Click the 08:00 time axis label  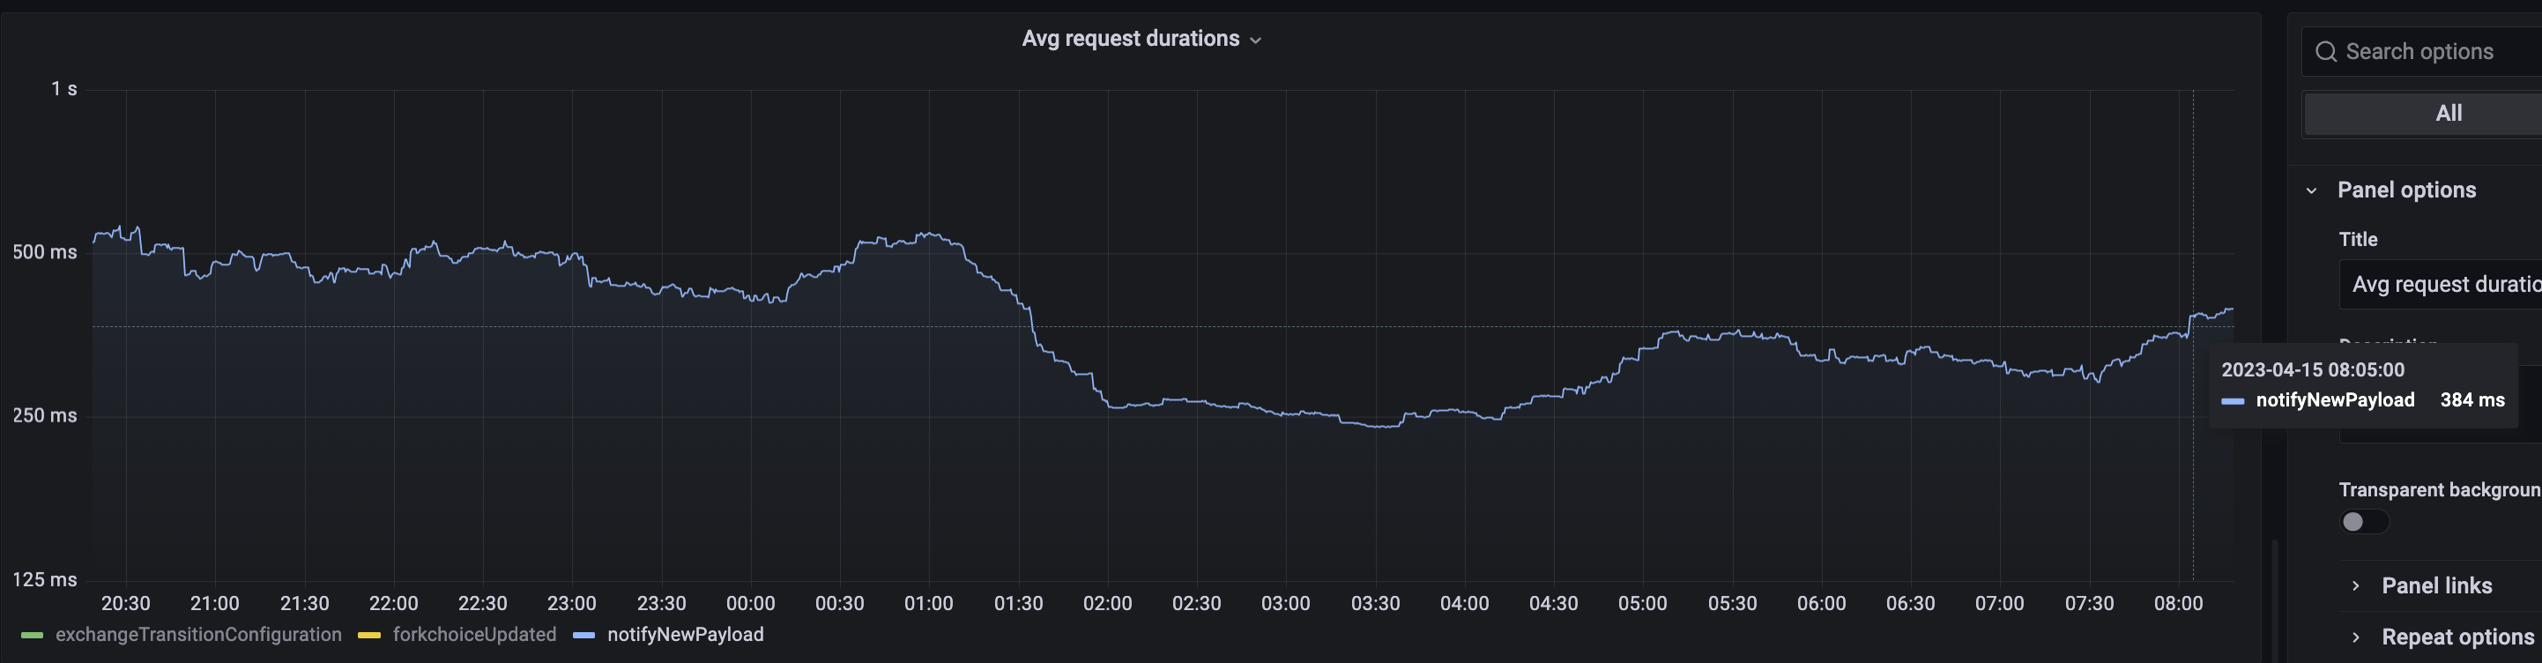click(2179, 604)
